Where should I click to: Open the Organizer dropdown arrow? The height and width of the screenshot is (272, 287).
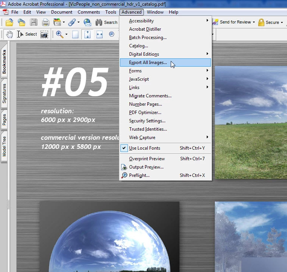pos(64,22)
